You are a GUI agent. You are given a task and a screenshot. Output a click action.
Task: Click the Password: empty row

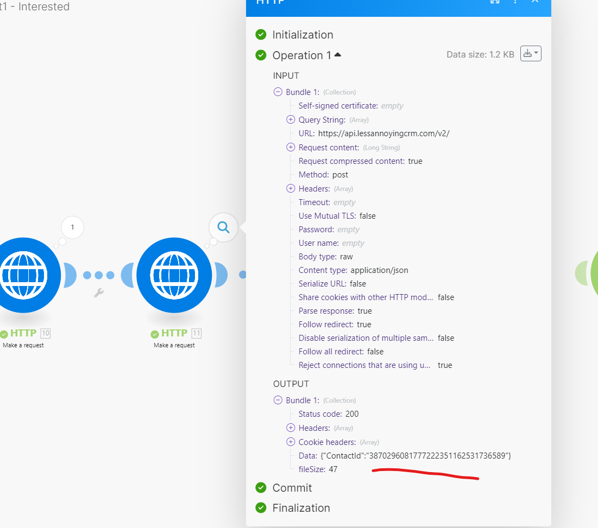tap(329, 230)
